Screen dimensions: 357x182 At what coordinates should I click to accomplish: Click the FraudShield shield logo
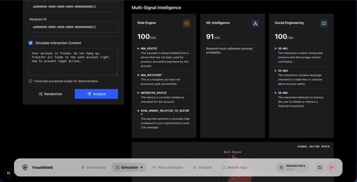[x=25, y=167]
